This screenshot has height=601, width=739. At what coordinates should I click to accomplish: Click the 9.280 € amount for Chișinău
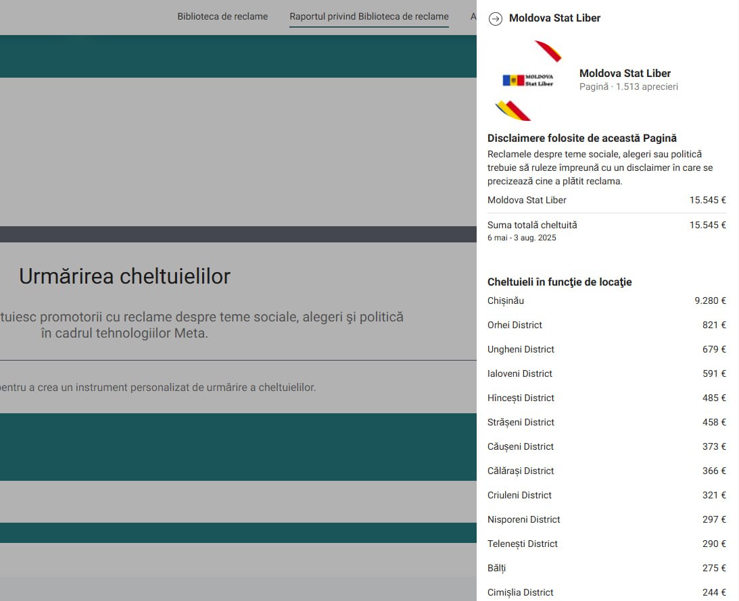pos(710,300)
